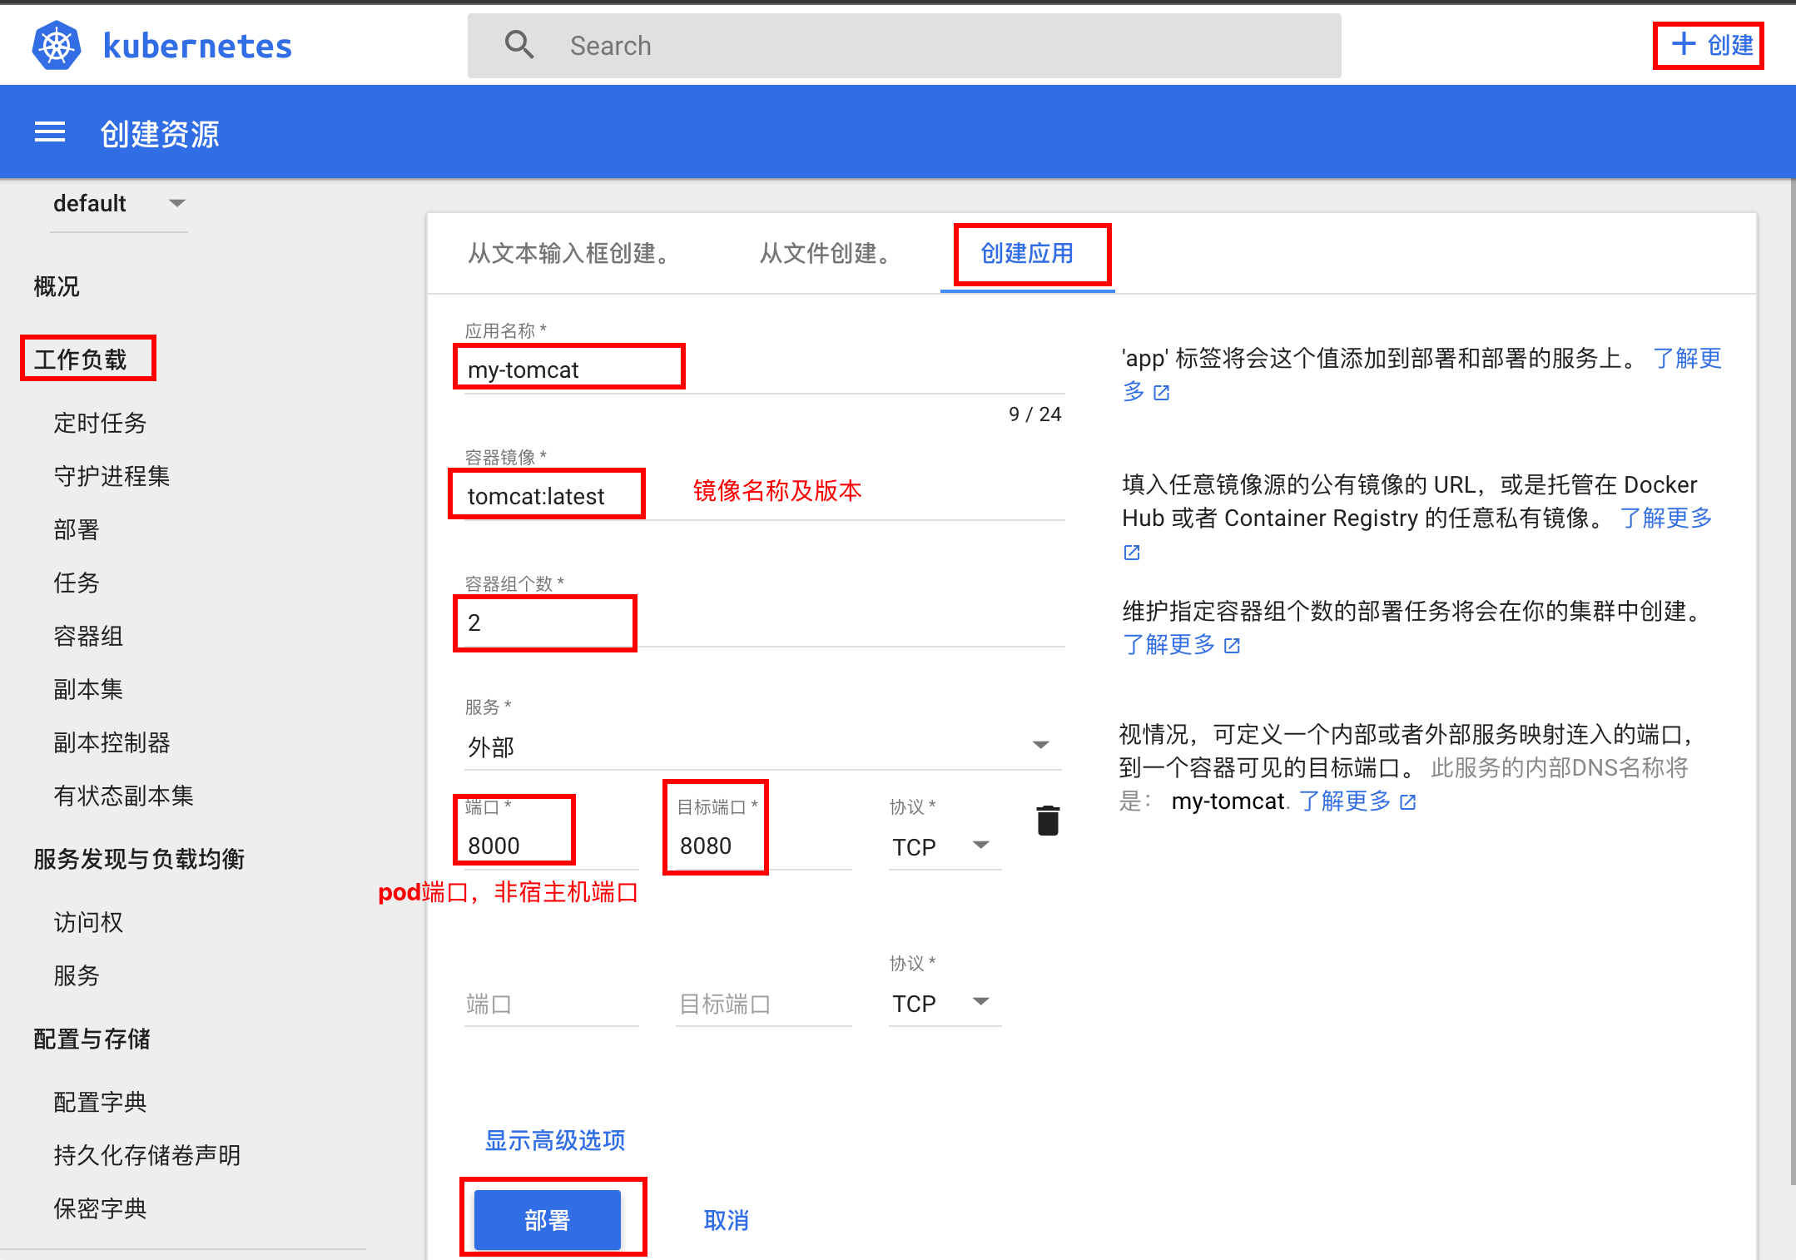Open the TCP protocol dropdown in the empty port row
This screenshot has height=1260, width=1796.
(945, 1003)
